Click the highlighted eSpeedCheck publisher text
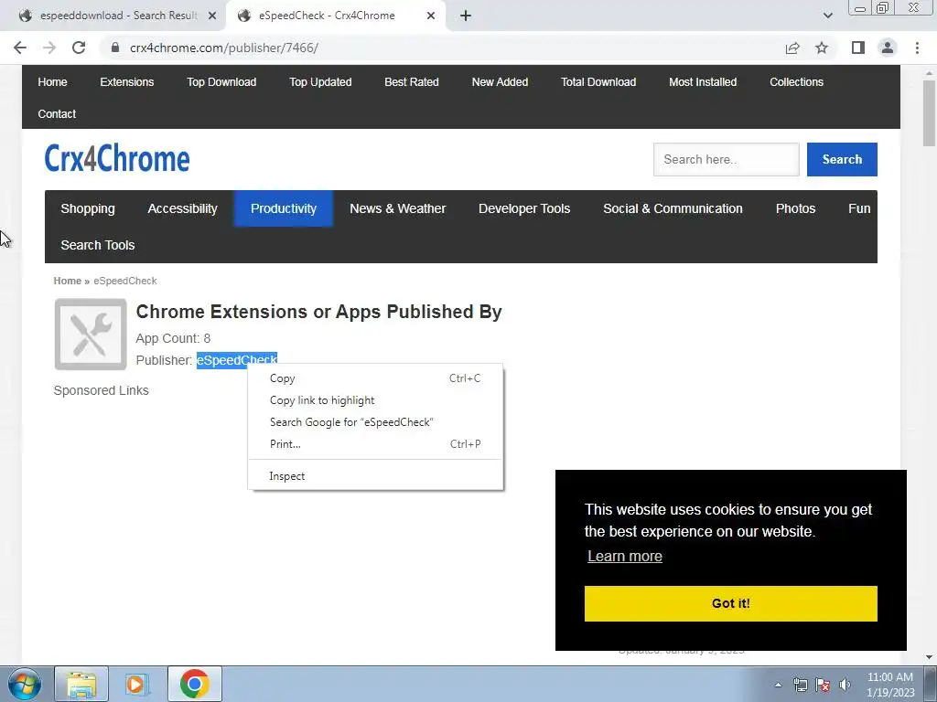Image resolution: width=937 pixels, height=702 pixels. (x=237, y=360)
